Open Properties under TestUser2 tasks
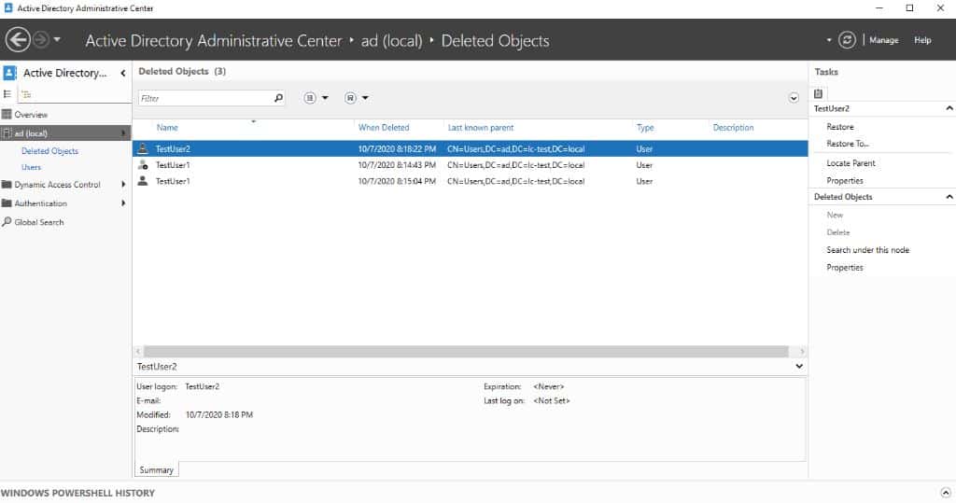 [844, 180]
